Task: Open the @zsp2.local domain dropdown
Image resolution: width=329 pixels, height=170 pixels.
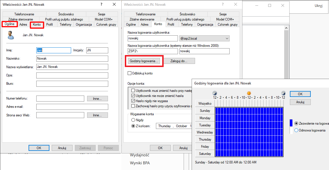Action: tap(227, 38)
